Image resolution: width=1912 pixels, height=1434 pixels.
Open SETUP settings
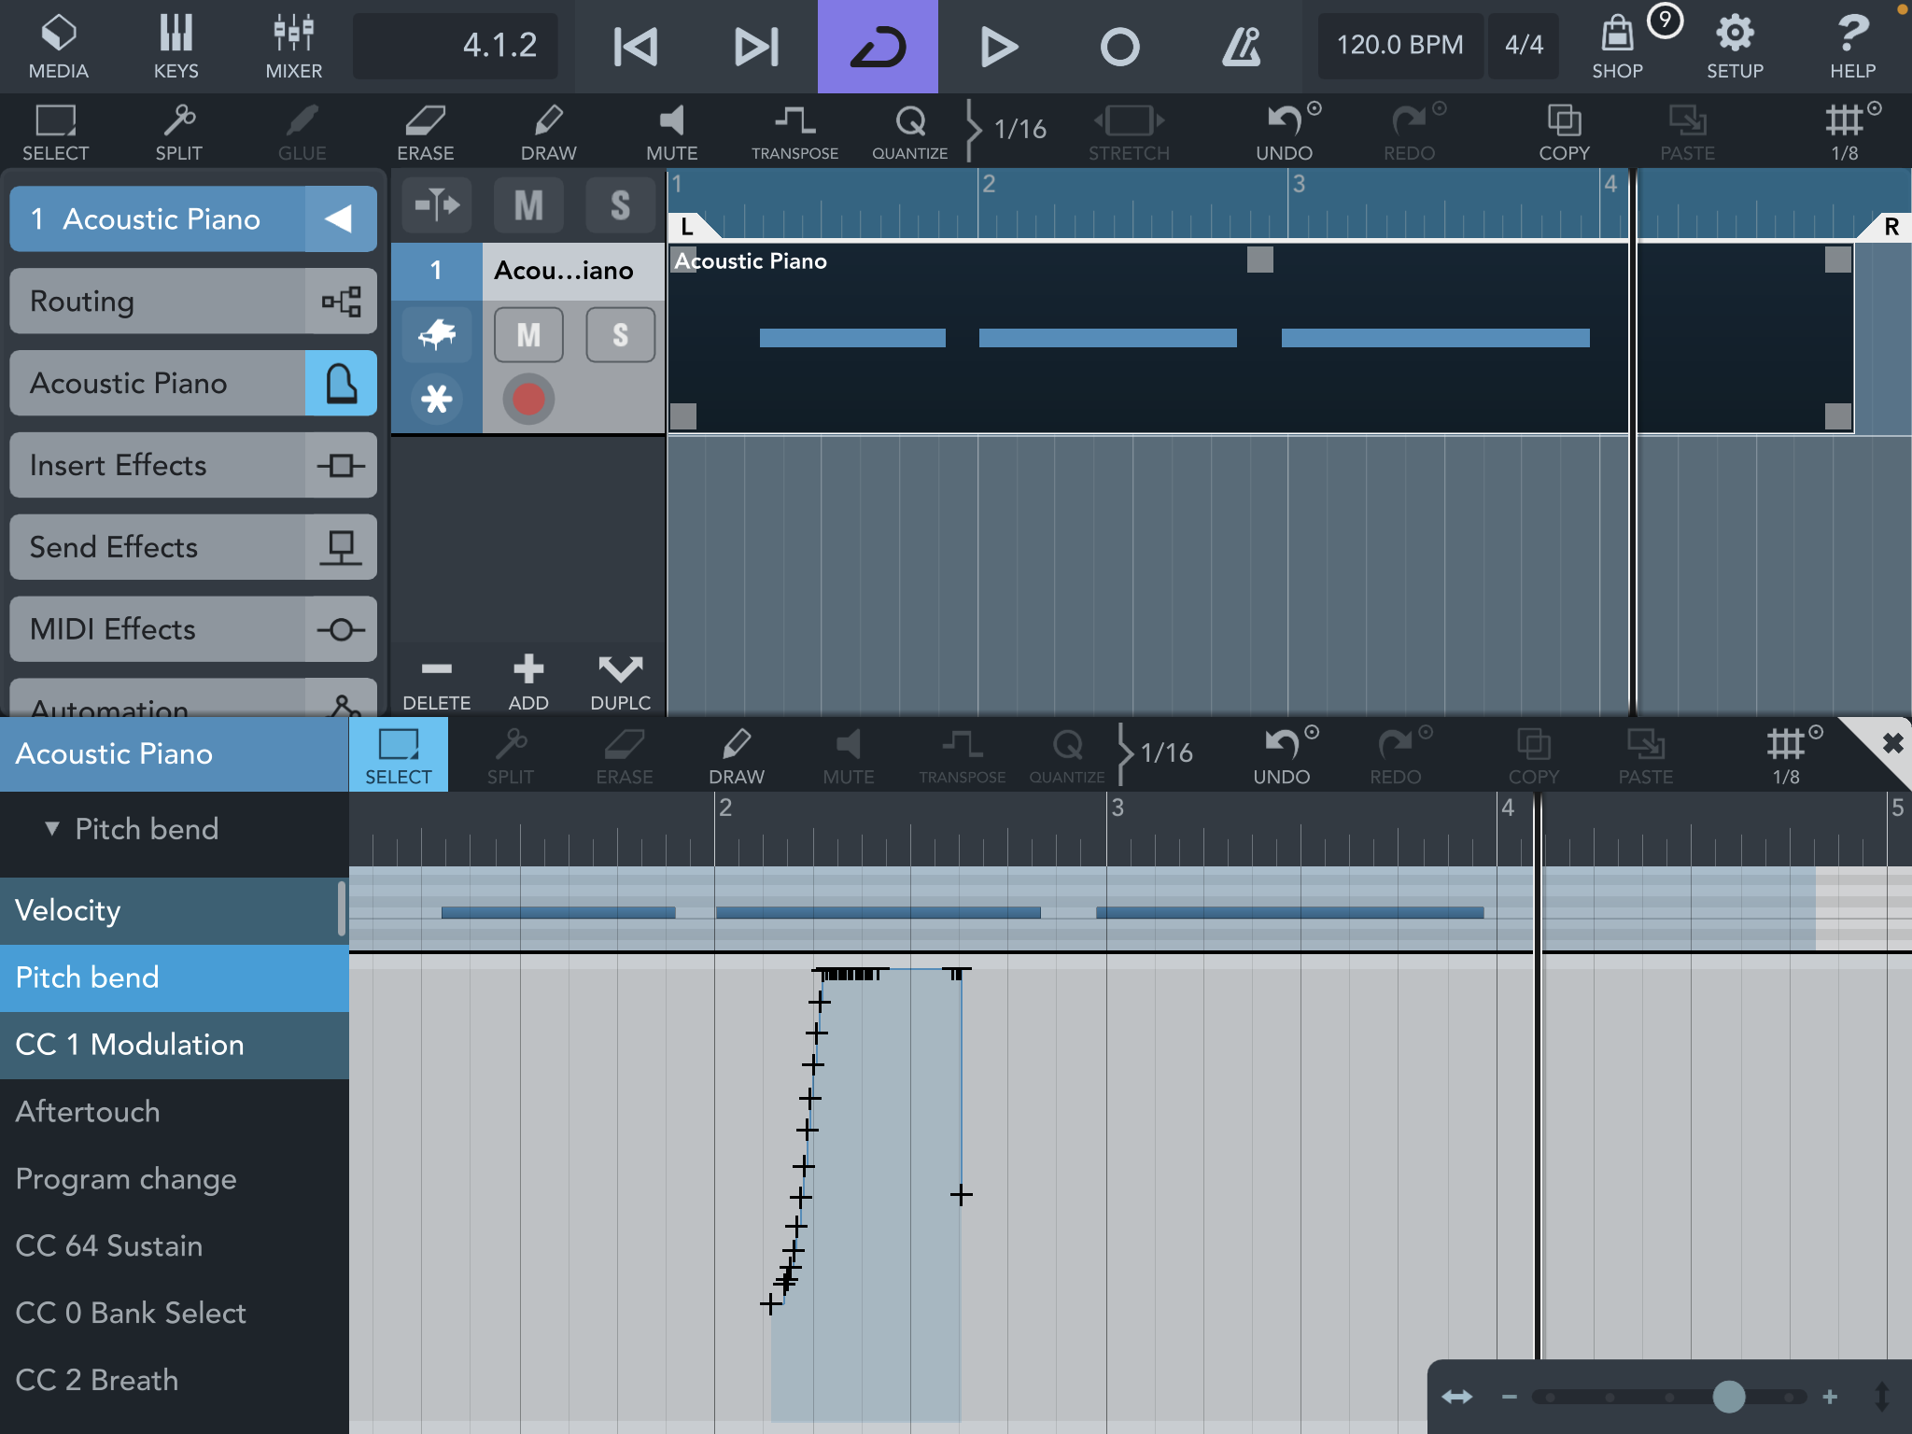tap(1735, 47)
